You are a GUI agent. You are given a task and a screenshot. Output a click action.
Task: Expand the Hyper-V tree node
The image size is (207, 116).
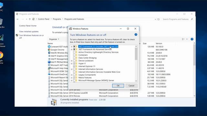(x=71, y=63)
